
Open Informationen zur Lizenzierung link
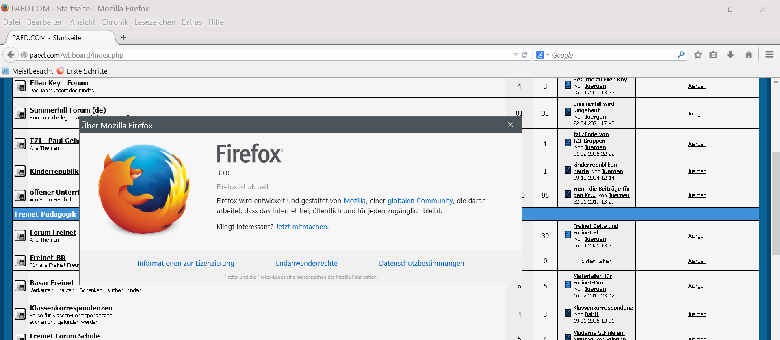(186, 263)
